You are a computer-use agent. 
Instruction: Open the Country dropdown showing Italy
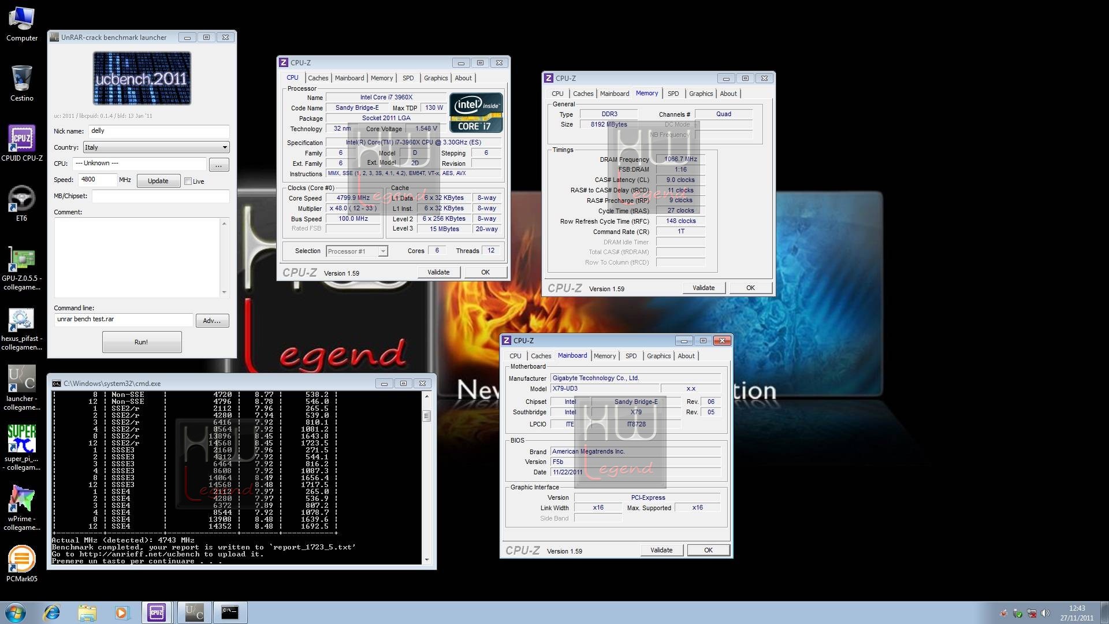[x=157, y=147]
